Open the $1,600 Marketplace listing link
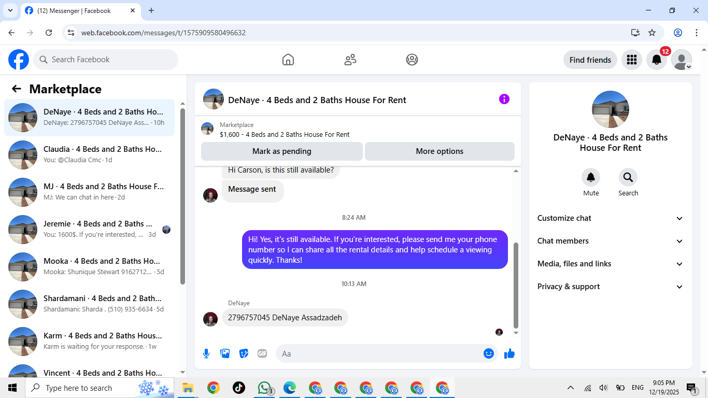 coord(285,134)
